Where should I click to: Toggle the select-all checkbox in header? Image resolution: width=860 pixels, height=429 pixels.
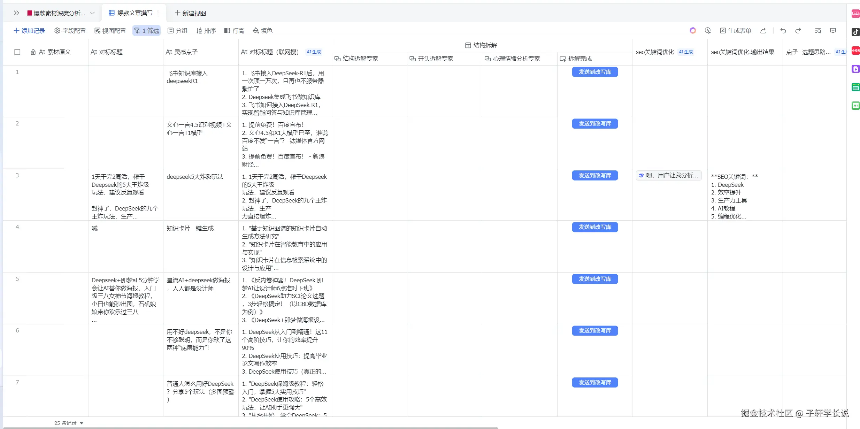coord(17,52)
